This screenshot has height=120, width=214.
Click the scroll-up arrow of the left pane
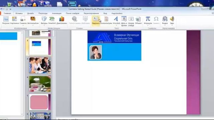pos(22,33)
